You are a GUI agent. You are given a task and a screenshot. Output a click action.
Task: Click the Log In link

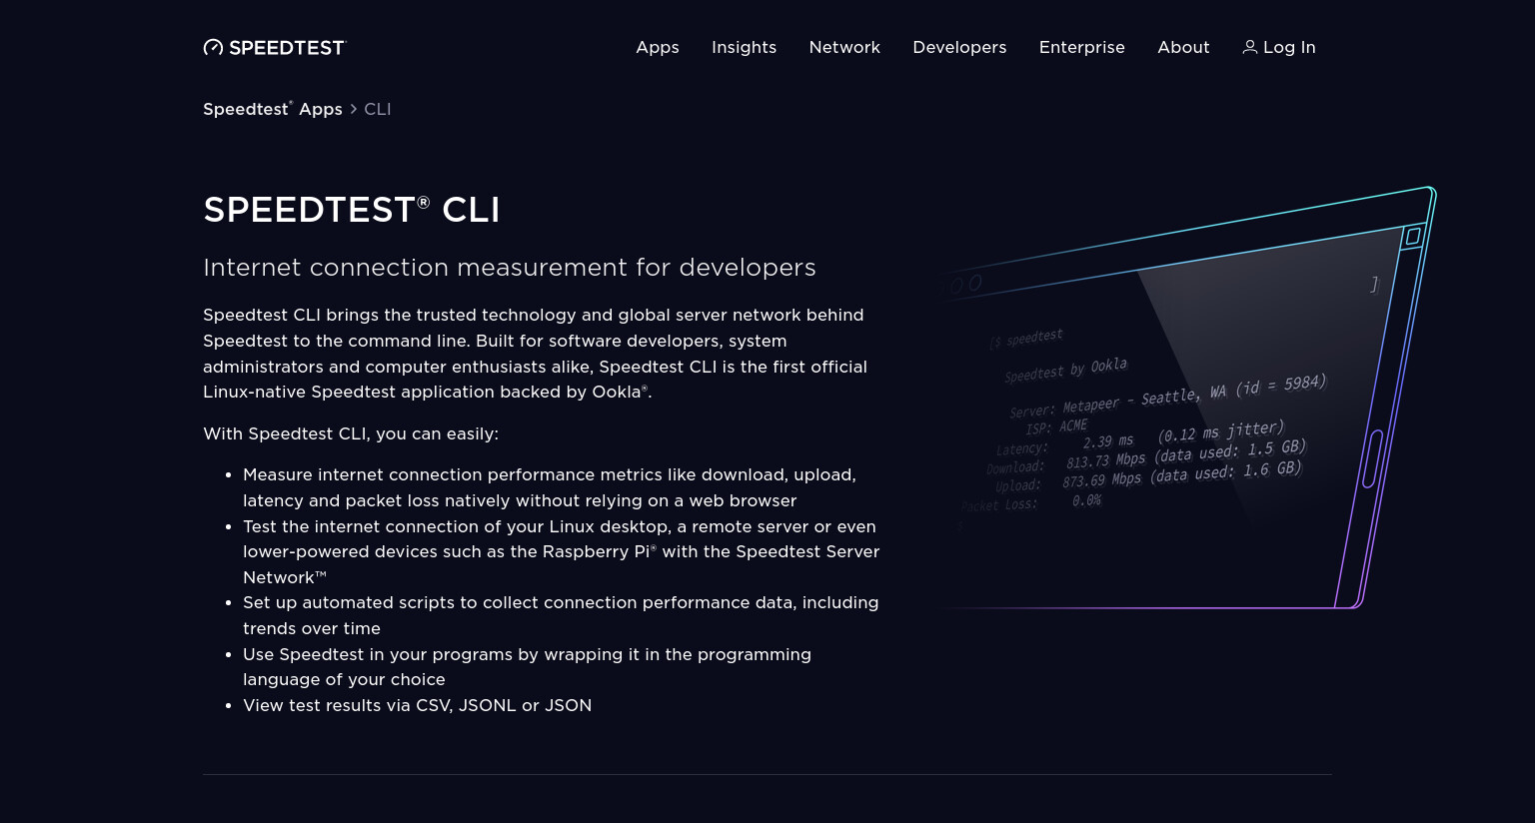click(x=1279, y=47)
